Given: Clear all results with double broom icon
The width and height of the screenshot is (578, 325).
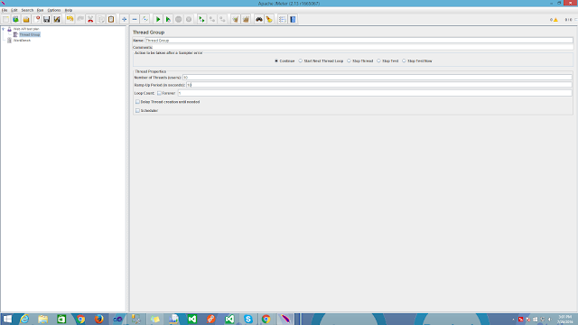Looking at the screenshot, I should pyautogui.click(x=246, y=19).
